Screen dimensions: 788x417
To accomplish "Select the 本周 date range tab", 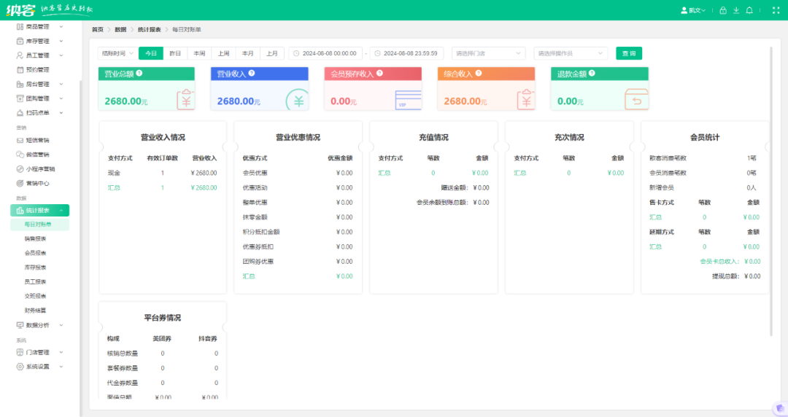I will point(199,53).
